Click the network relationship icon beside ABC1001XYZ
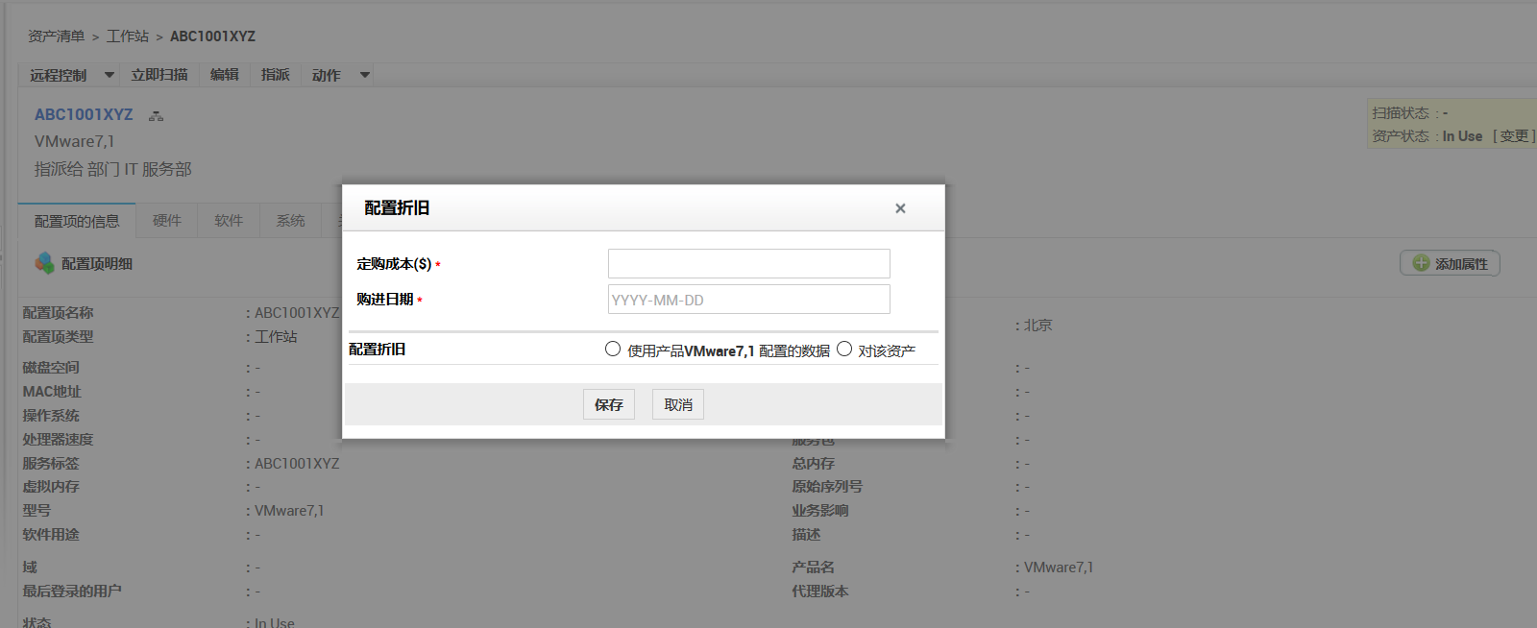Viewport: 1537px width, 628px height. (x=156, y=116)
